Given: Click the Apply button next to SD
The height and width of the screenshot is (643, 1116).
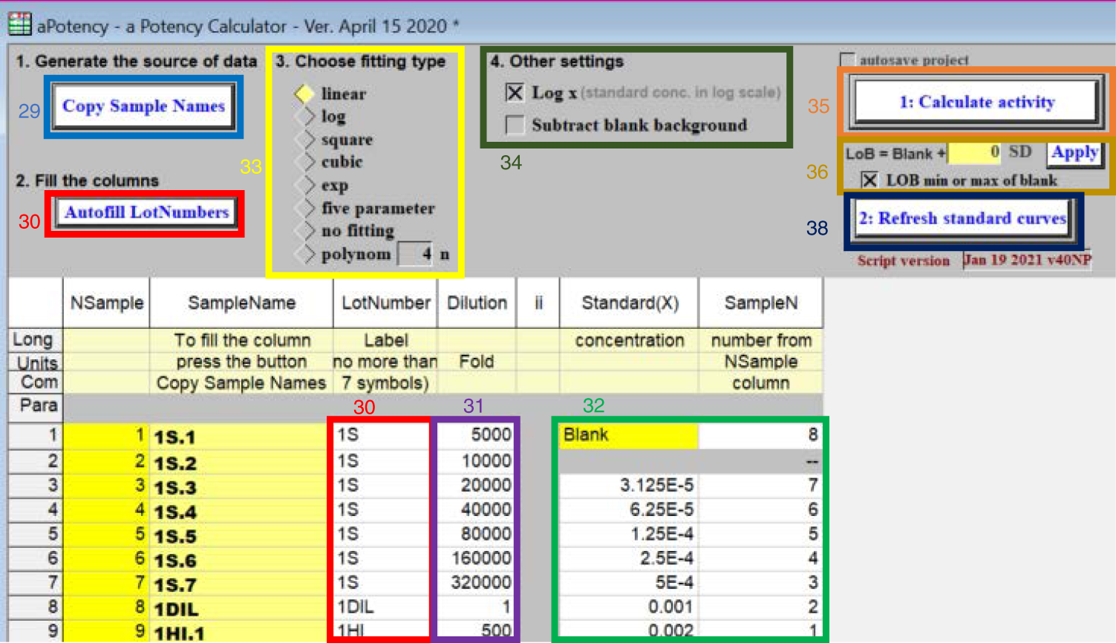Looking at the screenshot, I should click(x=1074, y=153).
